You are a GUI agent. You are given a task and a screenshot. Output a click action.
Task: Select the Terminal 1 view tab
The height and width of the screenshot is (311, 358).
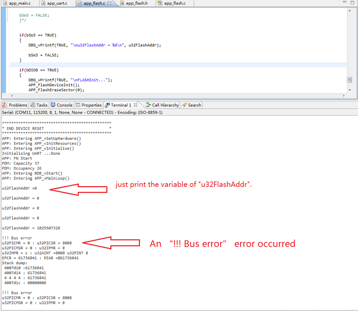(121, 105)
